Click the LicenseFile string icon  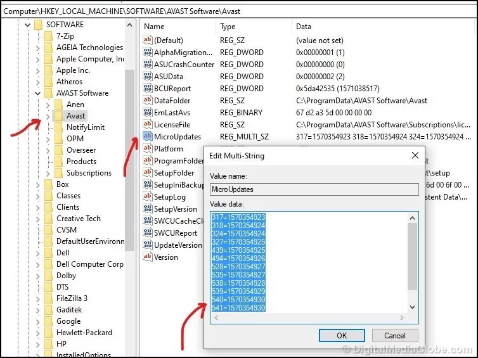(148, 124)
